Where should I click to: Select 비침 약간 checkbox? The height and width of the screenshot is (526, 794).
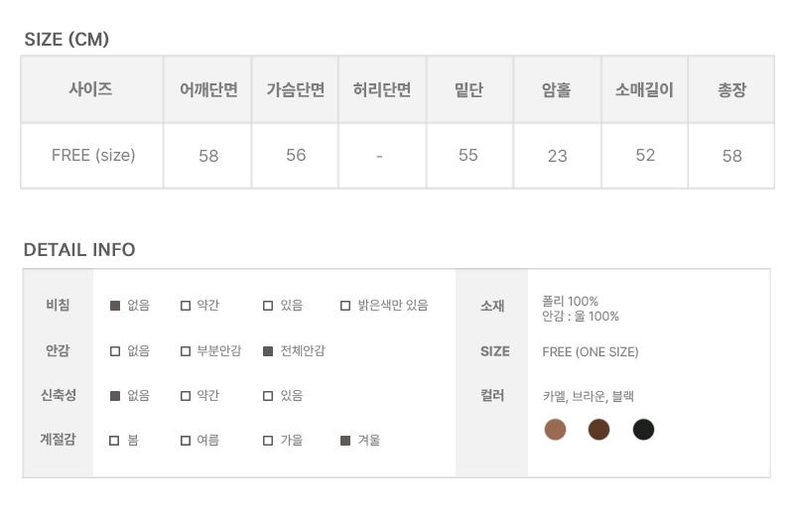186,306
